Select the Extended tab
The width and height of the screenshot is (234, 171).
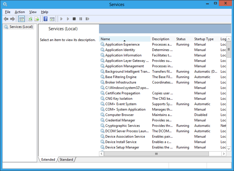pos(48,160)
